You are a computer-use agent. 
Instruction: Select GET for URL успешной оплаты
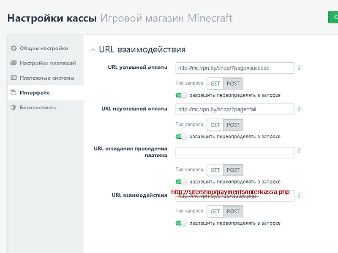pos(215,83)
